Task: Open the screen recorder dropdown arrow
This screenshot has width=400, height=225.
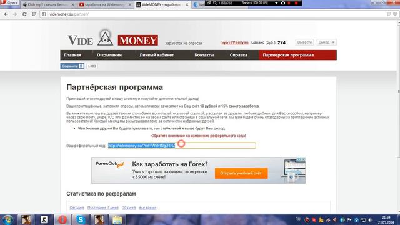Action: click(276, 3)
